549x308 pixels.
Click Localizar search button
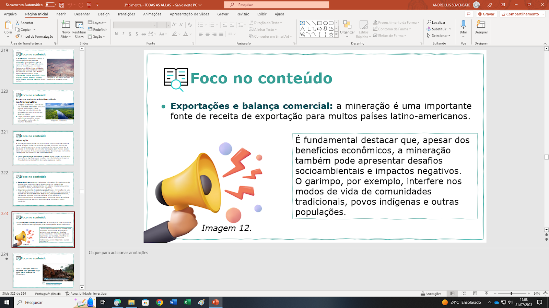[x=436, y=23]
